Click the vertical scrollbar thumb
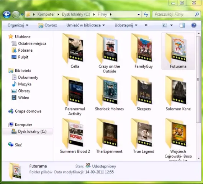The width and height of the screenshot is (203, 184). tap(198, 79)
